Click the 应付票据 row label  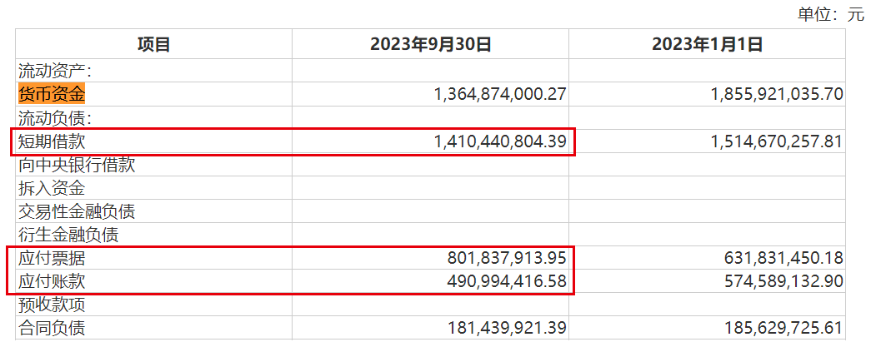click(x=52, y=259)
